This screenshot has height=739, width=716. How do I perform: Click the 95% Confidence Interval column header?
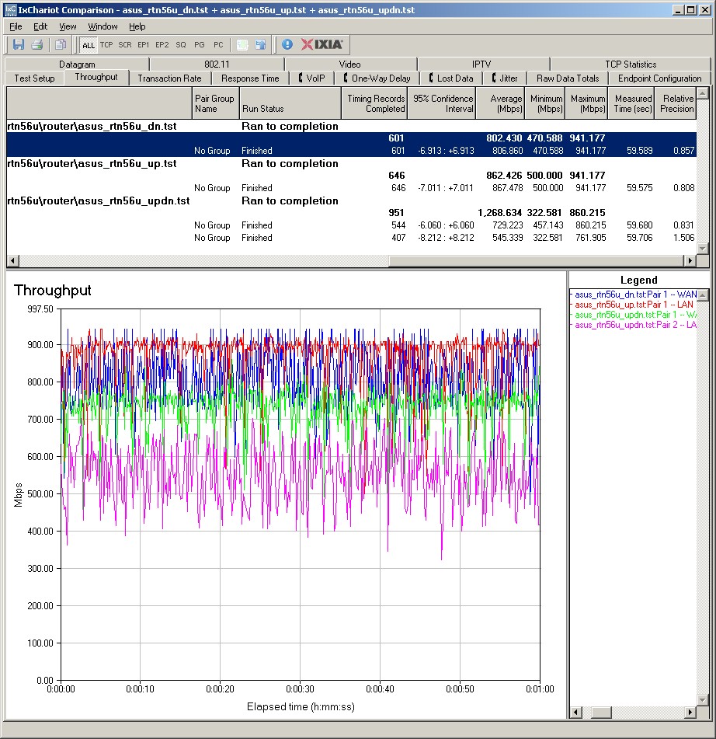point(442,103)
